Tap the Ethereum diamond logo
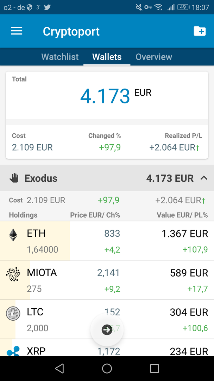 tap(13, 235)
